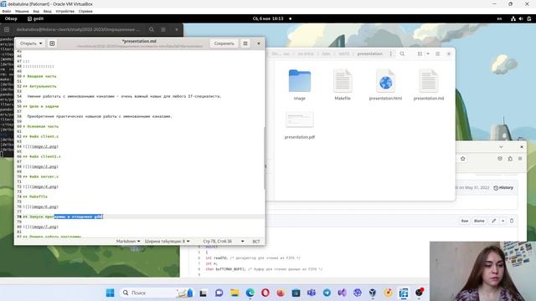Select the Makefile file in Files
Viewport: 536px width, 301px height.
(x=343, y=84)
